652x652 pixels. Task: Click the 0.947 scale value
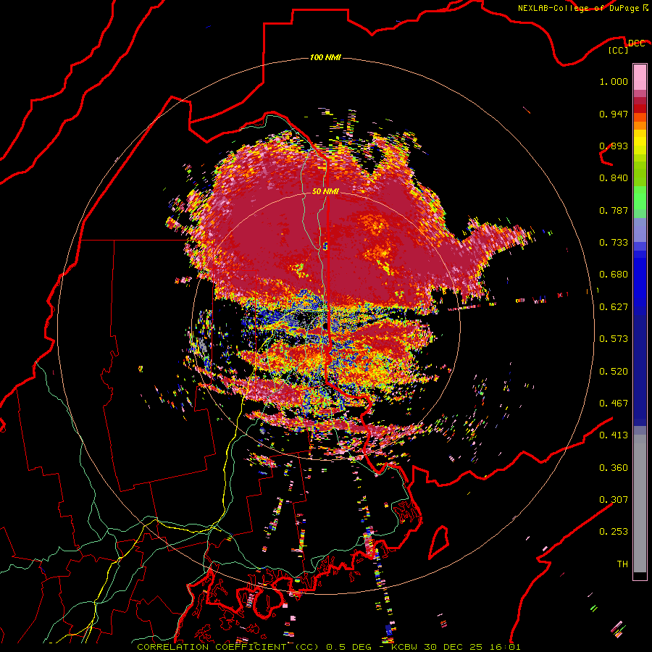coord(614,114)
